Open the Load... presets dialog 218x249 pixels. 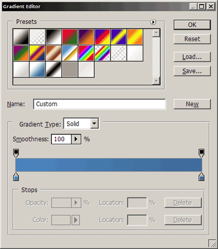(x=192, y=57)
